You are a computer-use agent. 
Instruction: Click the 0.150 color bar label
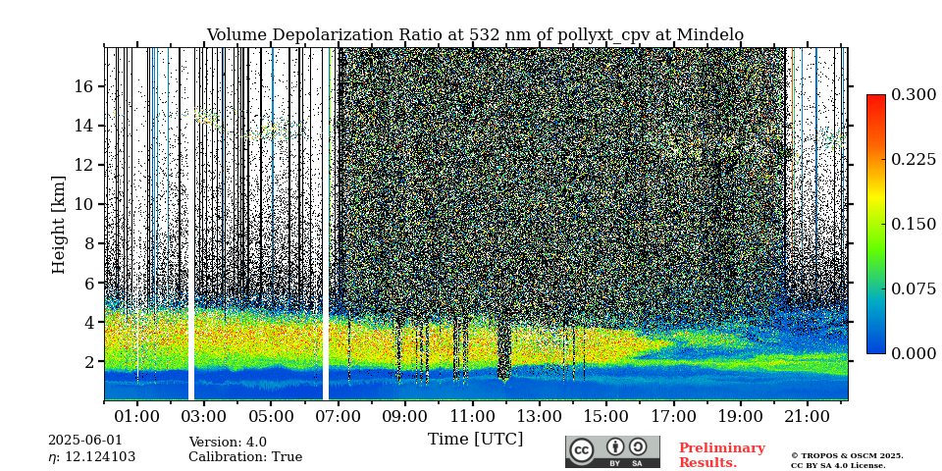[914, 224]
